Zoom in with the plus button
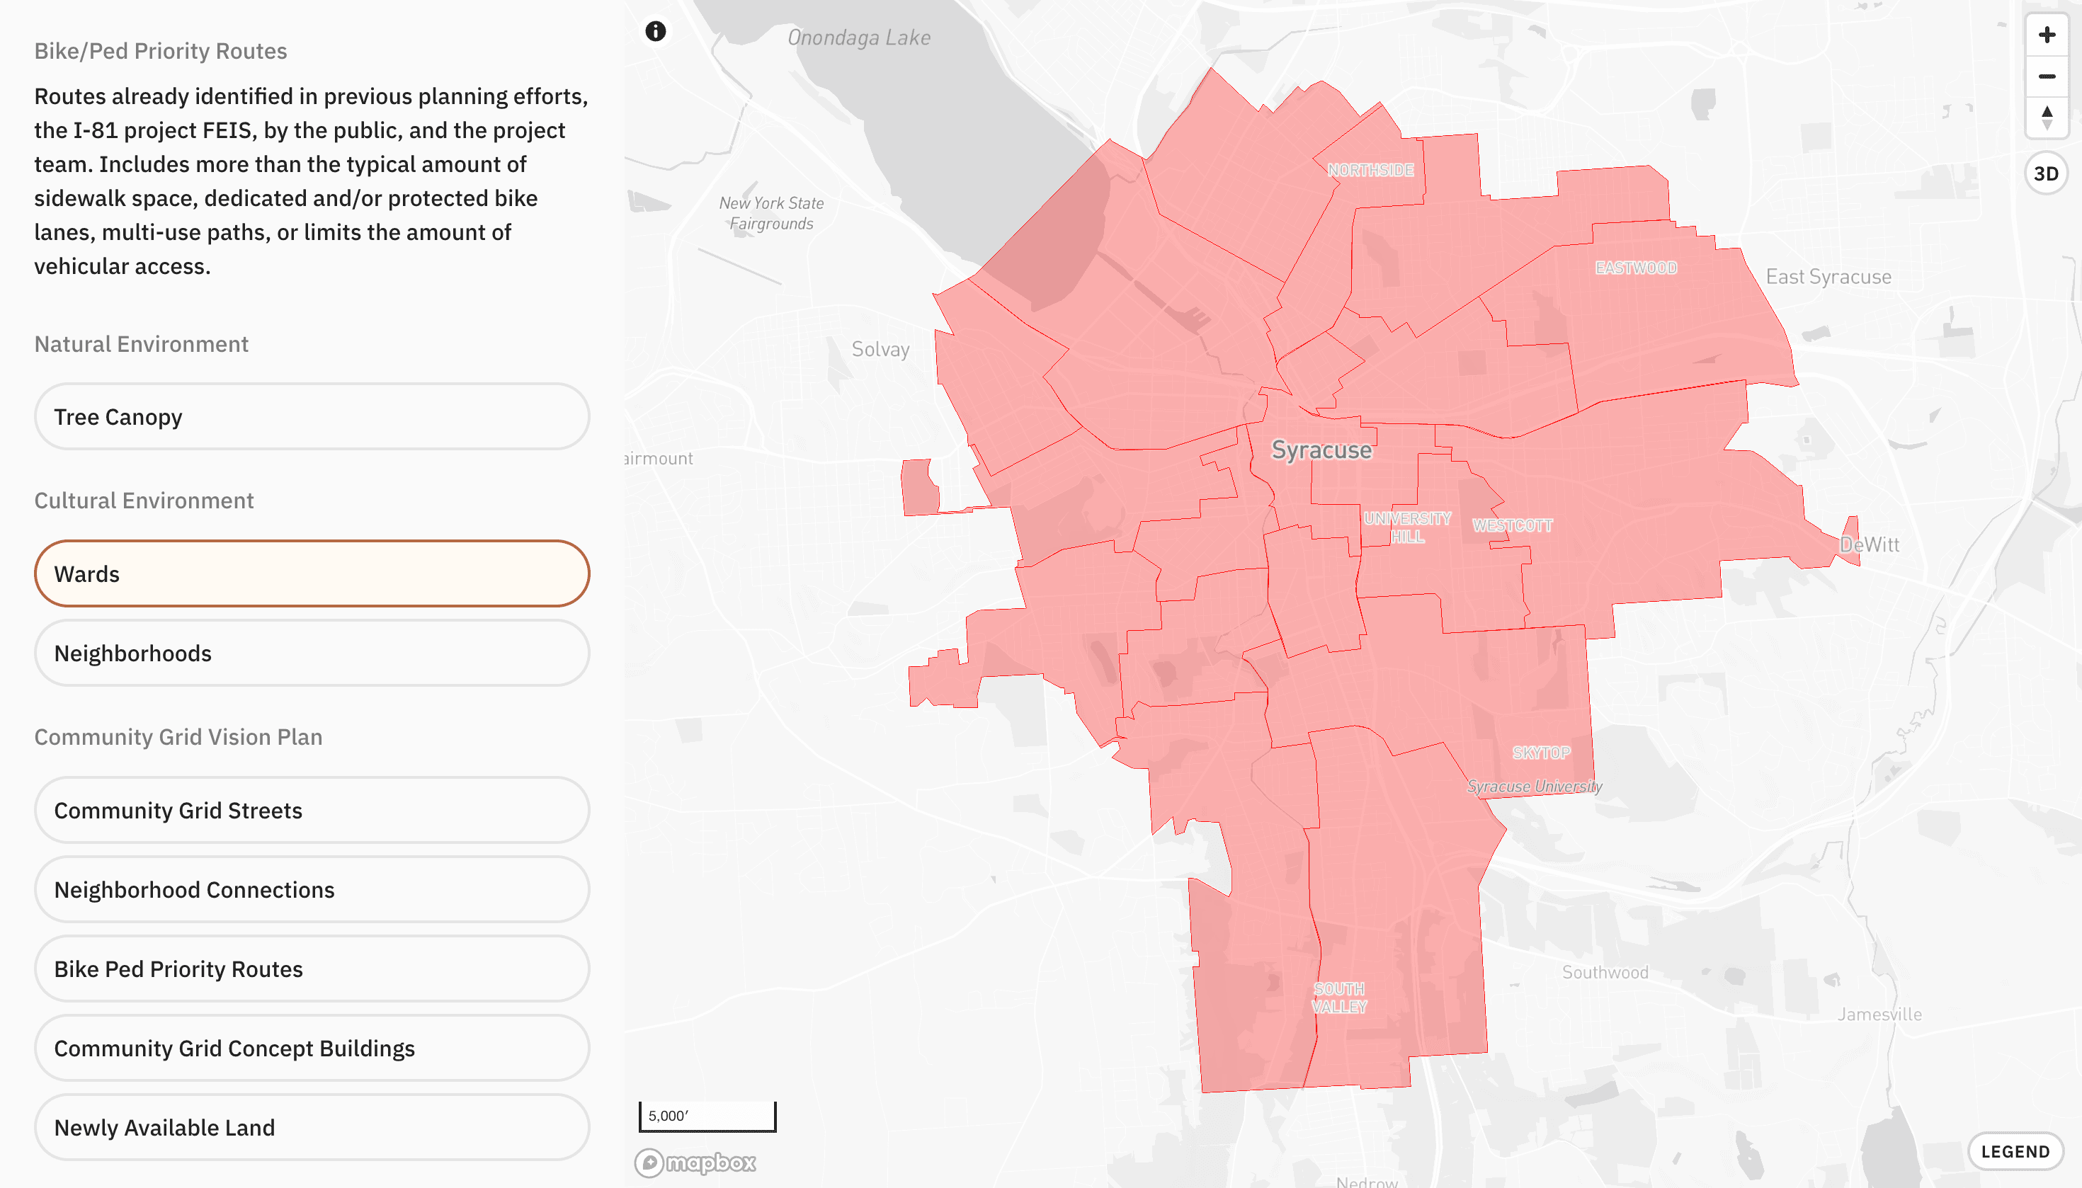Viewport: 2082px width, 1188px height. coord(2046,35)
